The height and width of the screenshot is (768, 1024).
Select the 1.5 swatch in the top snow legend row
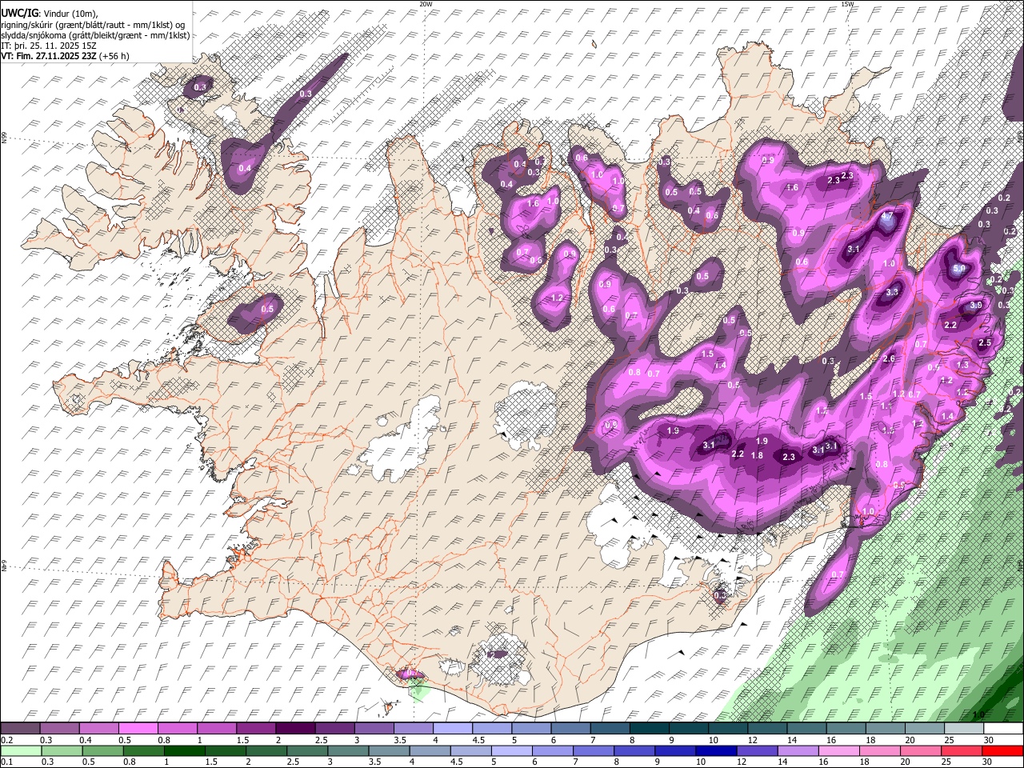point(256,728)
